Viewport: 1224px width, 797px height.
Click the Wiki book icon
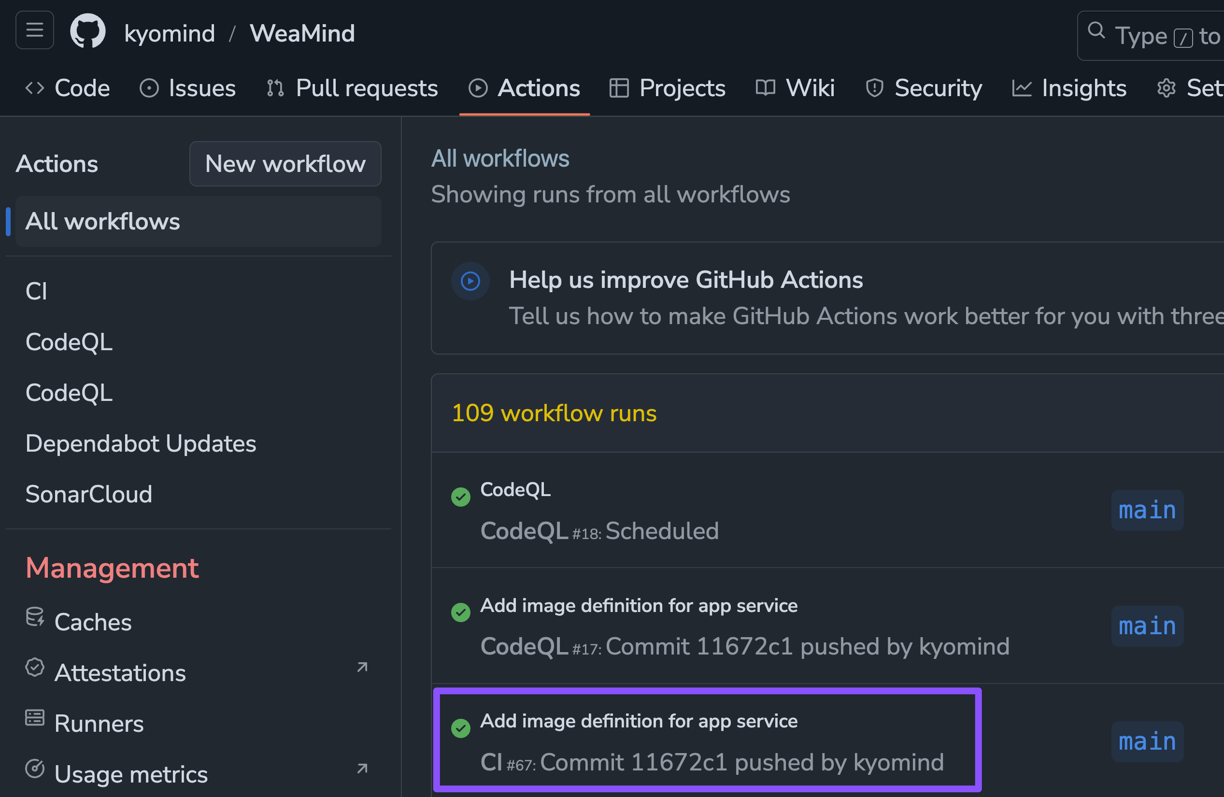pyautogui.click(x=765, y=88)
